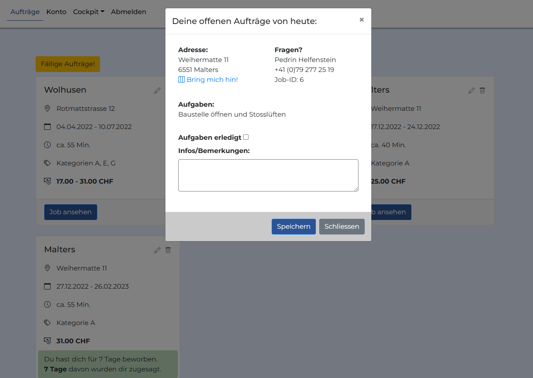Log out via Abmelden
The image size is (533, 378).
(128, 12)
